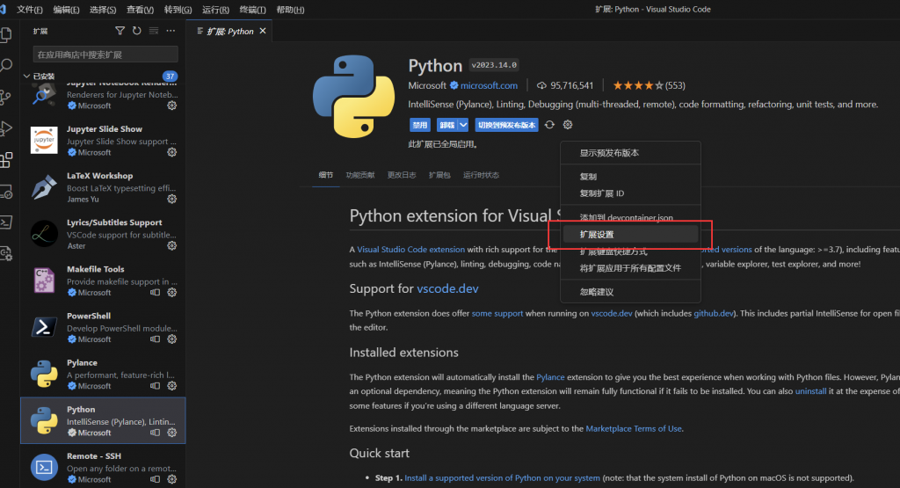Open the Pylance link in Installed extensions text
The image size is (900, 488).
point(550,377)
